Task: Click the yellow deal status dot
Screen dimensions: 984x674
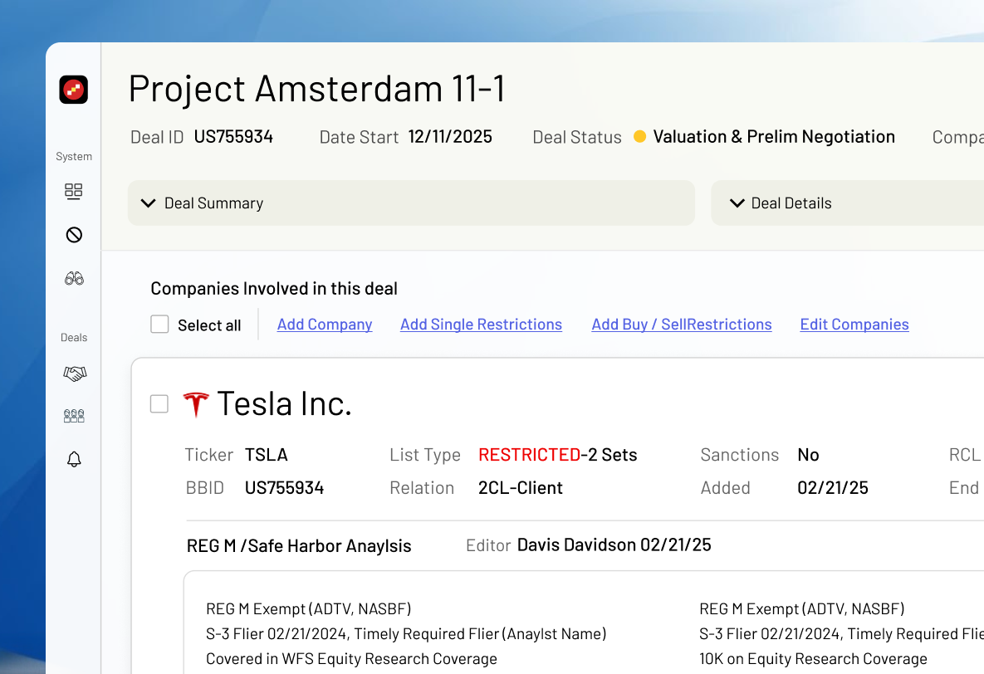Action: click(639, 137)
